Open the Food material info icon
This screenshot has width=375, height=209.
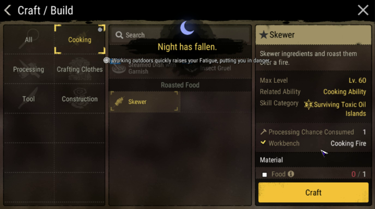click(x=291, y=174)
